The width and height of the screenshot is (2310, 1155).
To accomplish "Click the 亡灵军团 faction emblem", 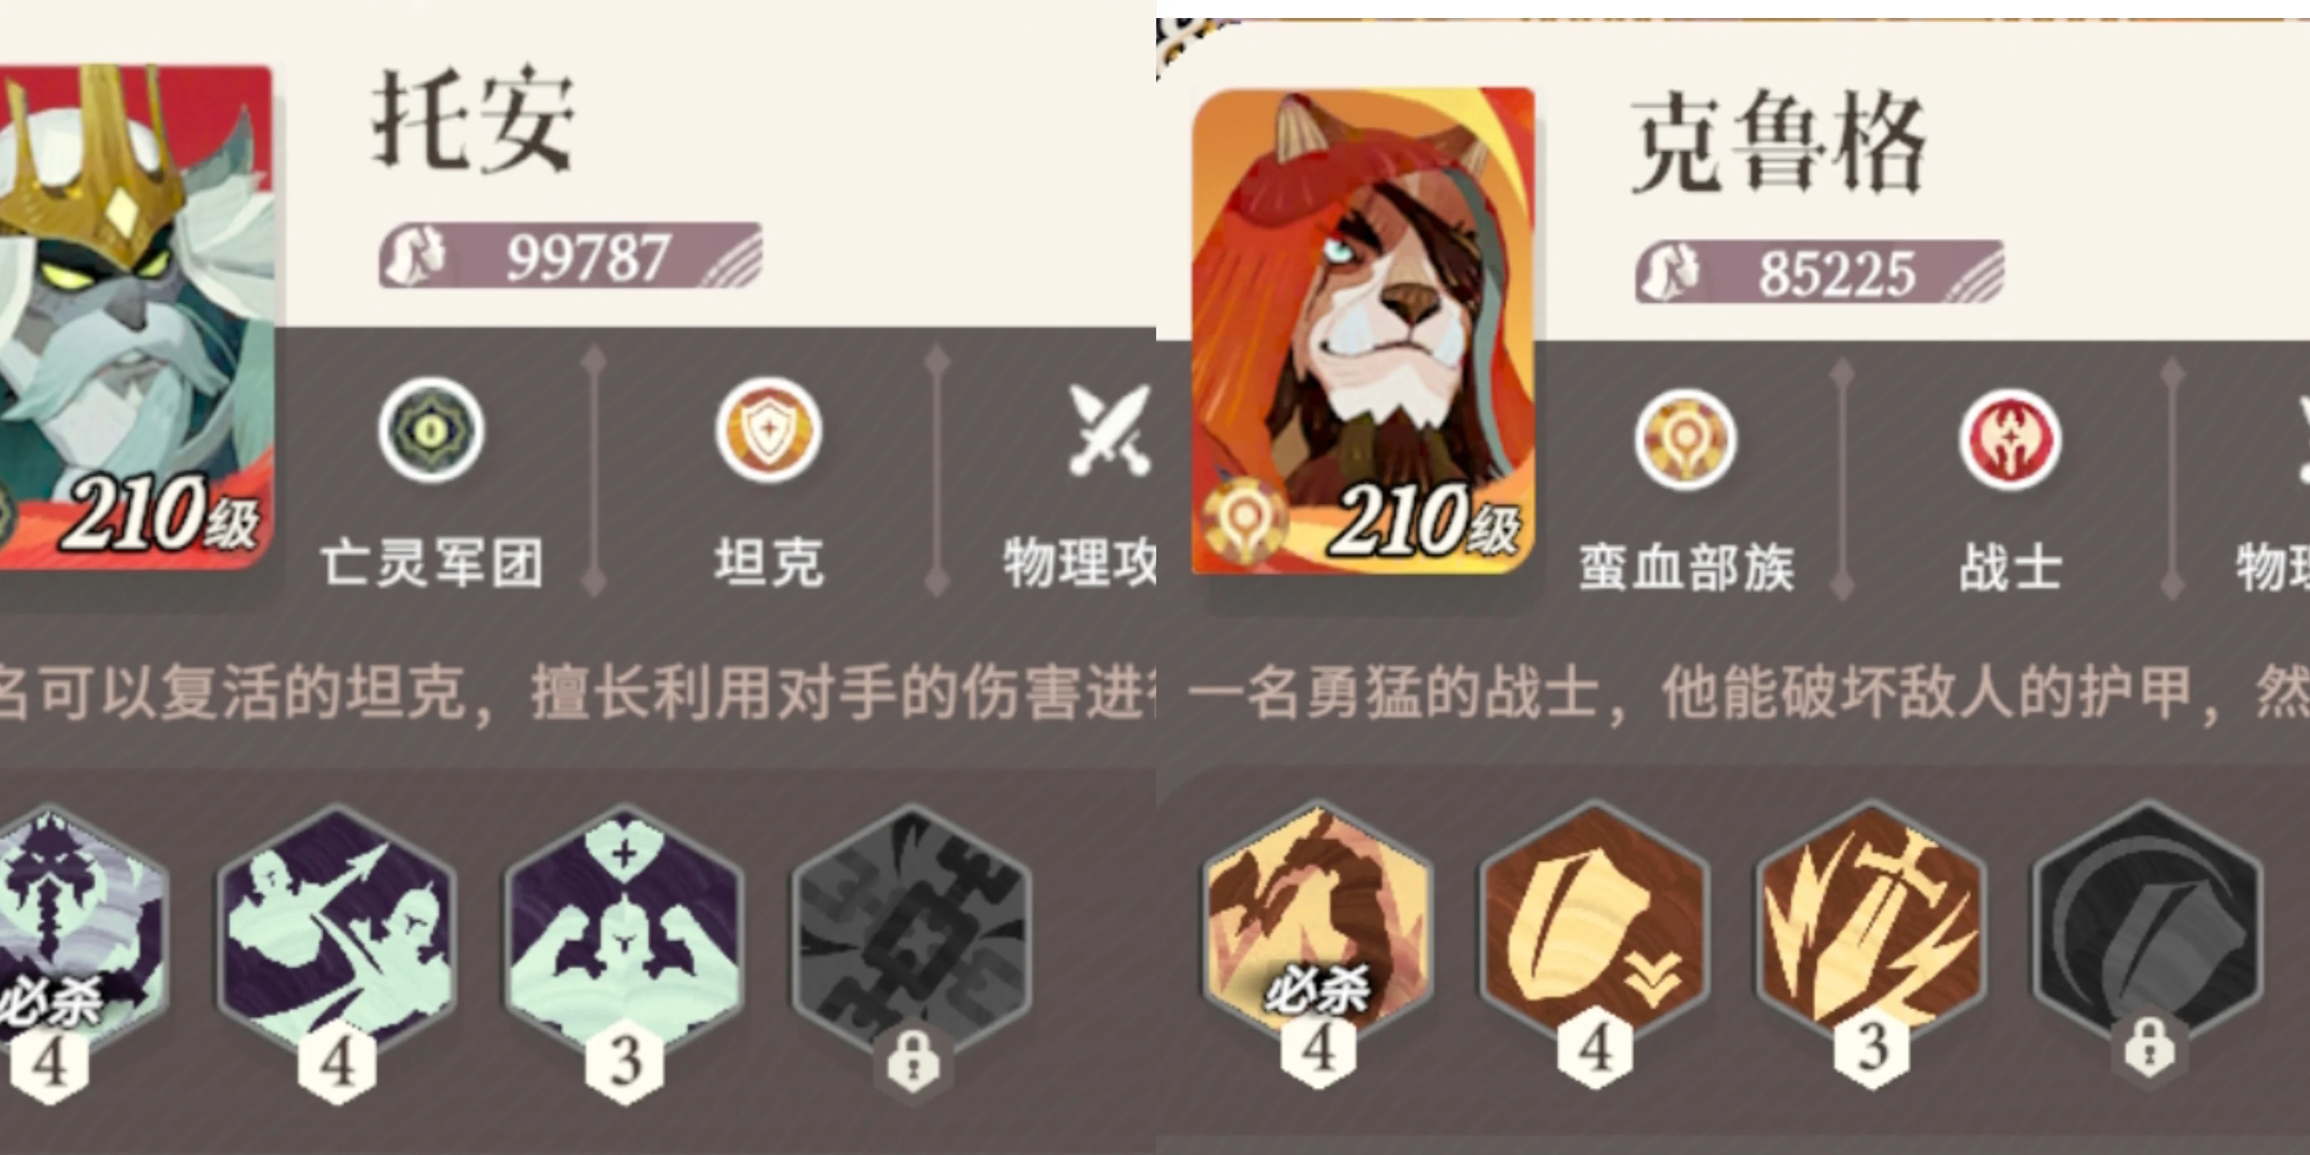I will coord(431,430).
